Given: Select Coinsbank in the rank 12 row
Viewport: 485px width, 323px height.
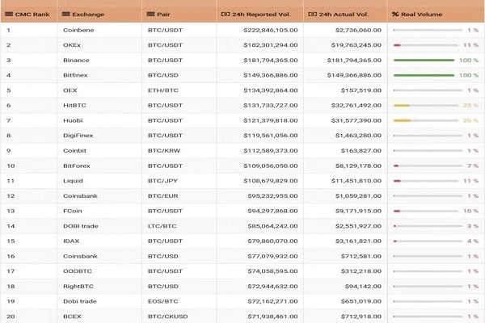Looking at the screenshot, I should click(80, 196).
